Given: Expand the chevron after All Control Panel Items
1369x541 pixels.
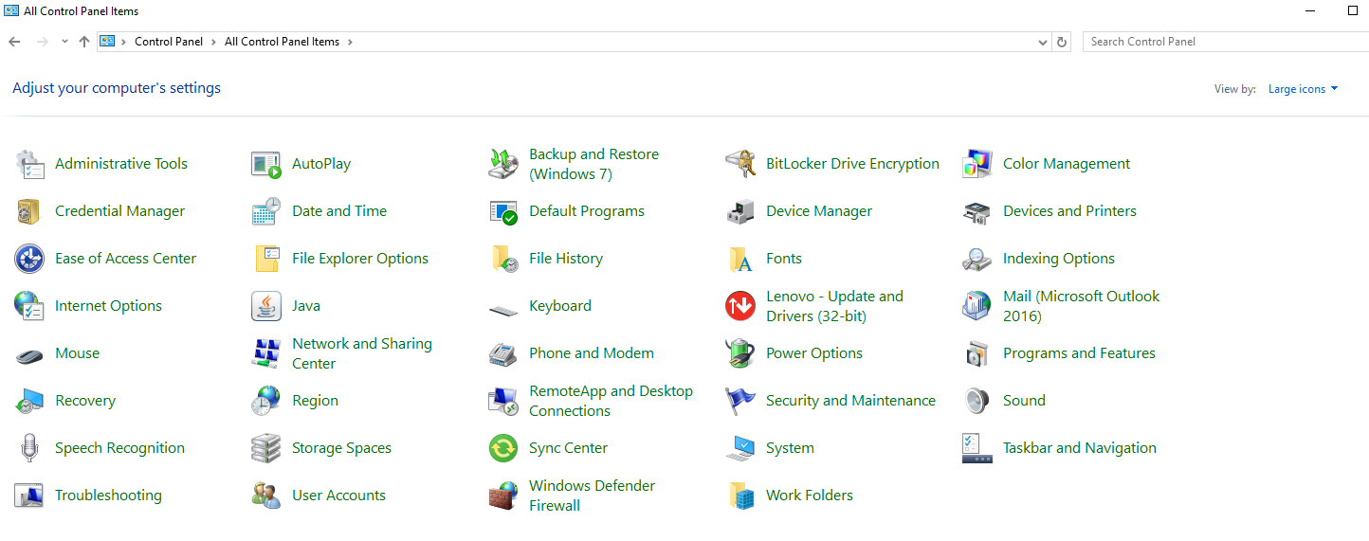Looking at the screenshot, I should pos(350,42).
